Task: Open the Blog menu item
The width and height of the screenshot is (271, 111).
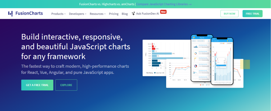Action: point(125,14)
